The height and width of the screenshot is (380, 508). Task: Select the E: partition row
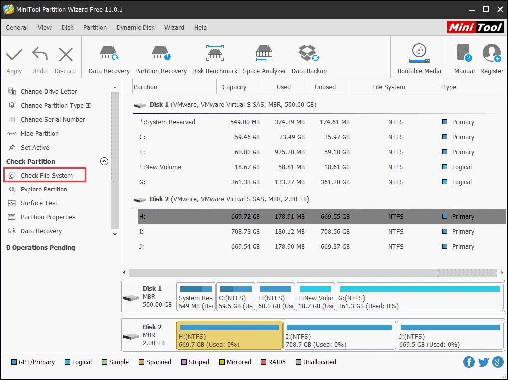[322, 152]
